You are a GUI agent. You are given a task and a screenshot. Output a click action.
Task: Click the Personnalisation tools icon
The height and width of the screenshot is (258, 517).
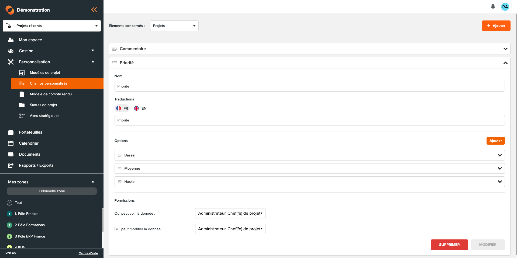(x=11, y=62)
